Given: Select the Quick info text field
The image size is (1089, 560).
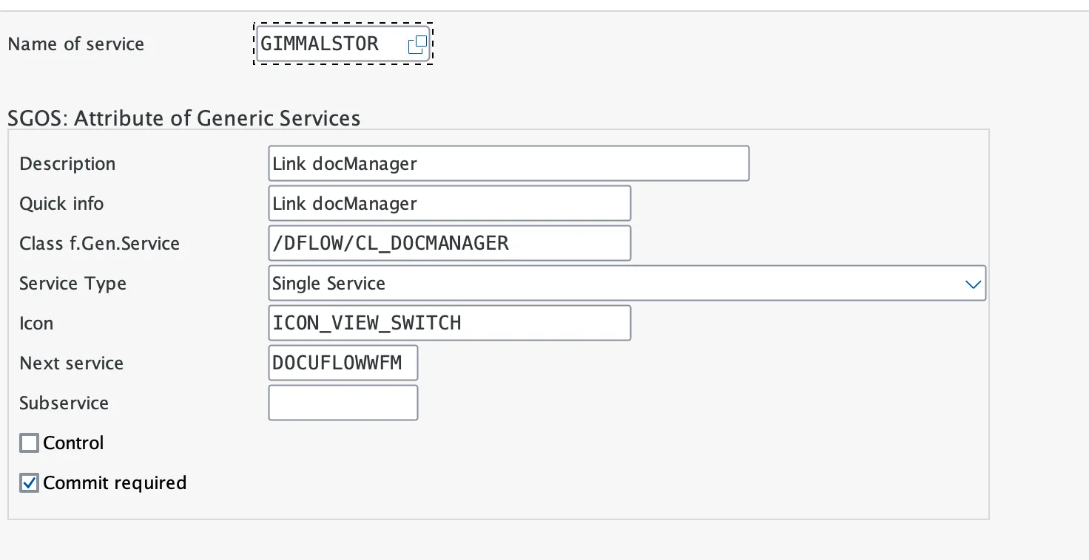Looking at the screenshot, I should pyautogui.click(x=450, y=203).
